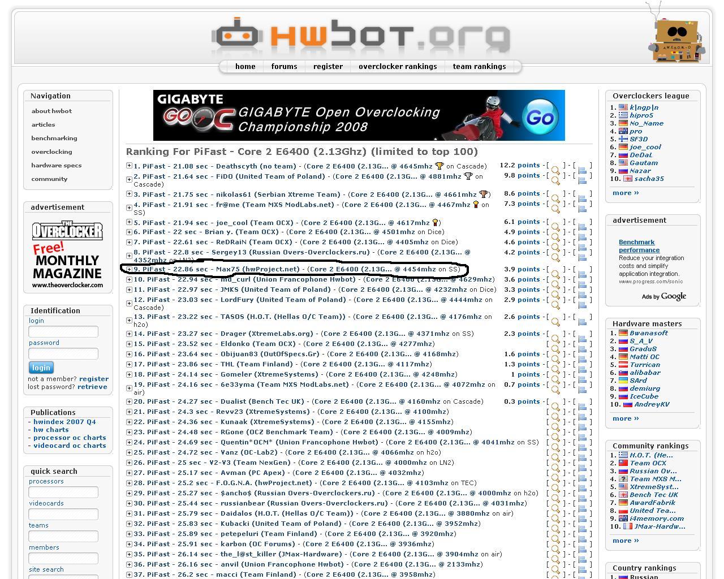
Task: Open overclocker rankings tab
Action: (398, 67)
